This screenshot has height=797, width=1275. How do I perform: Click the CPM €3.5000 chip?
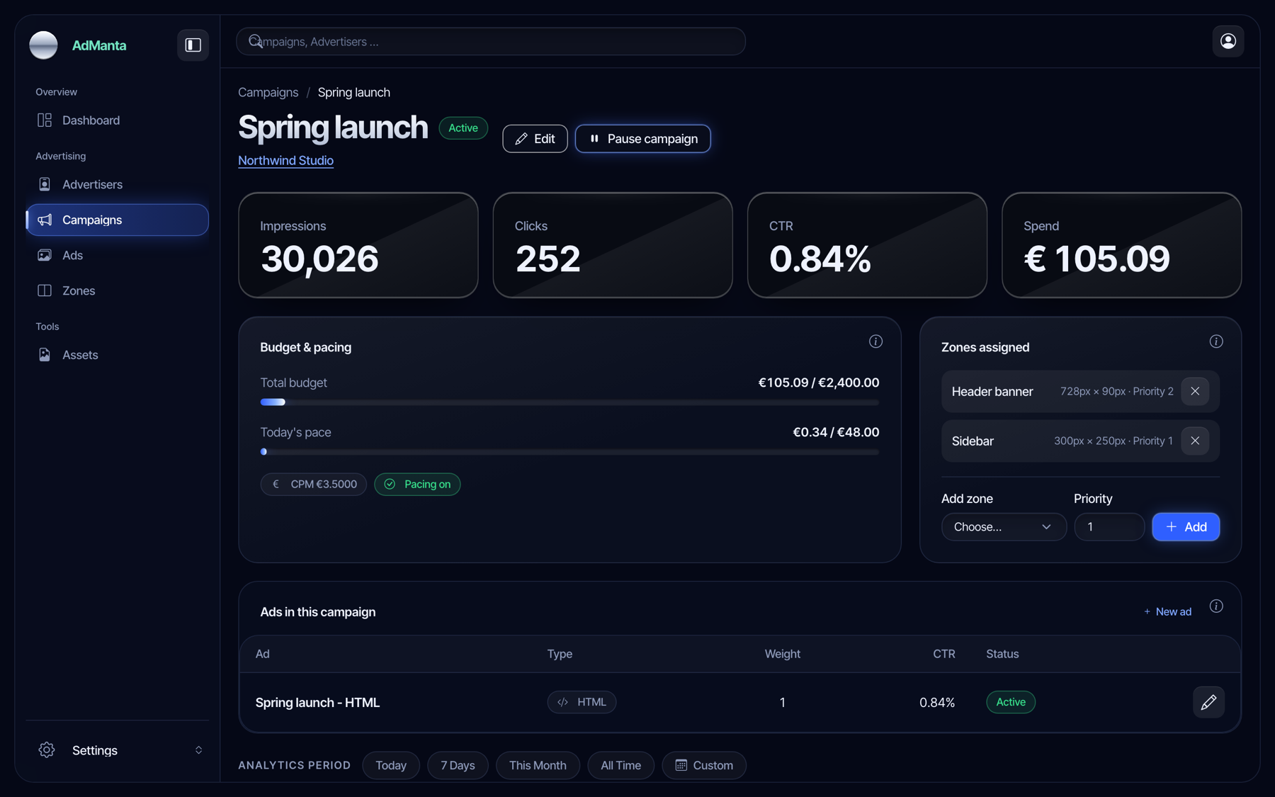coord(313,485)
